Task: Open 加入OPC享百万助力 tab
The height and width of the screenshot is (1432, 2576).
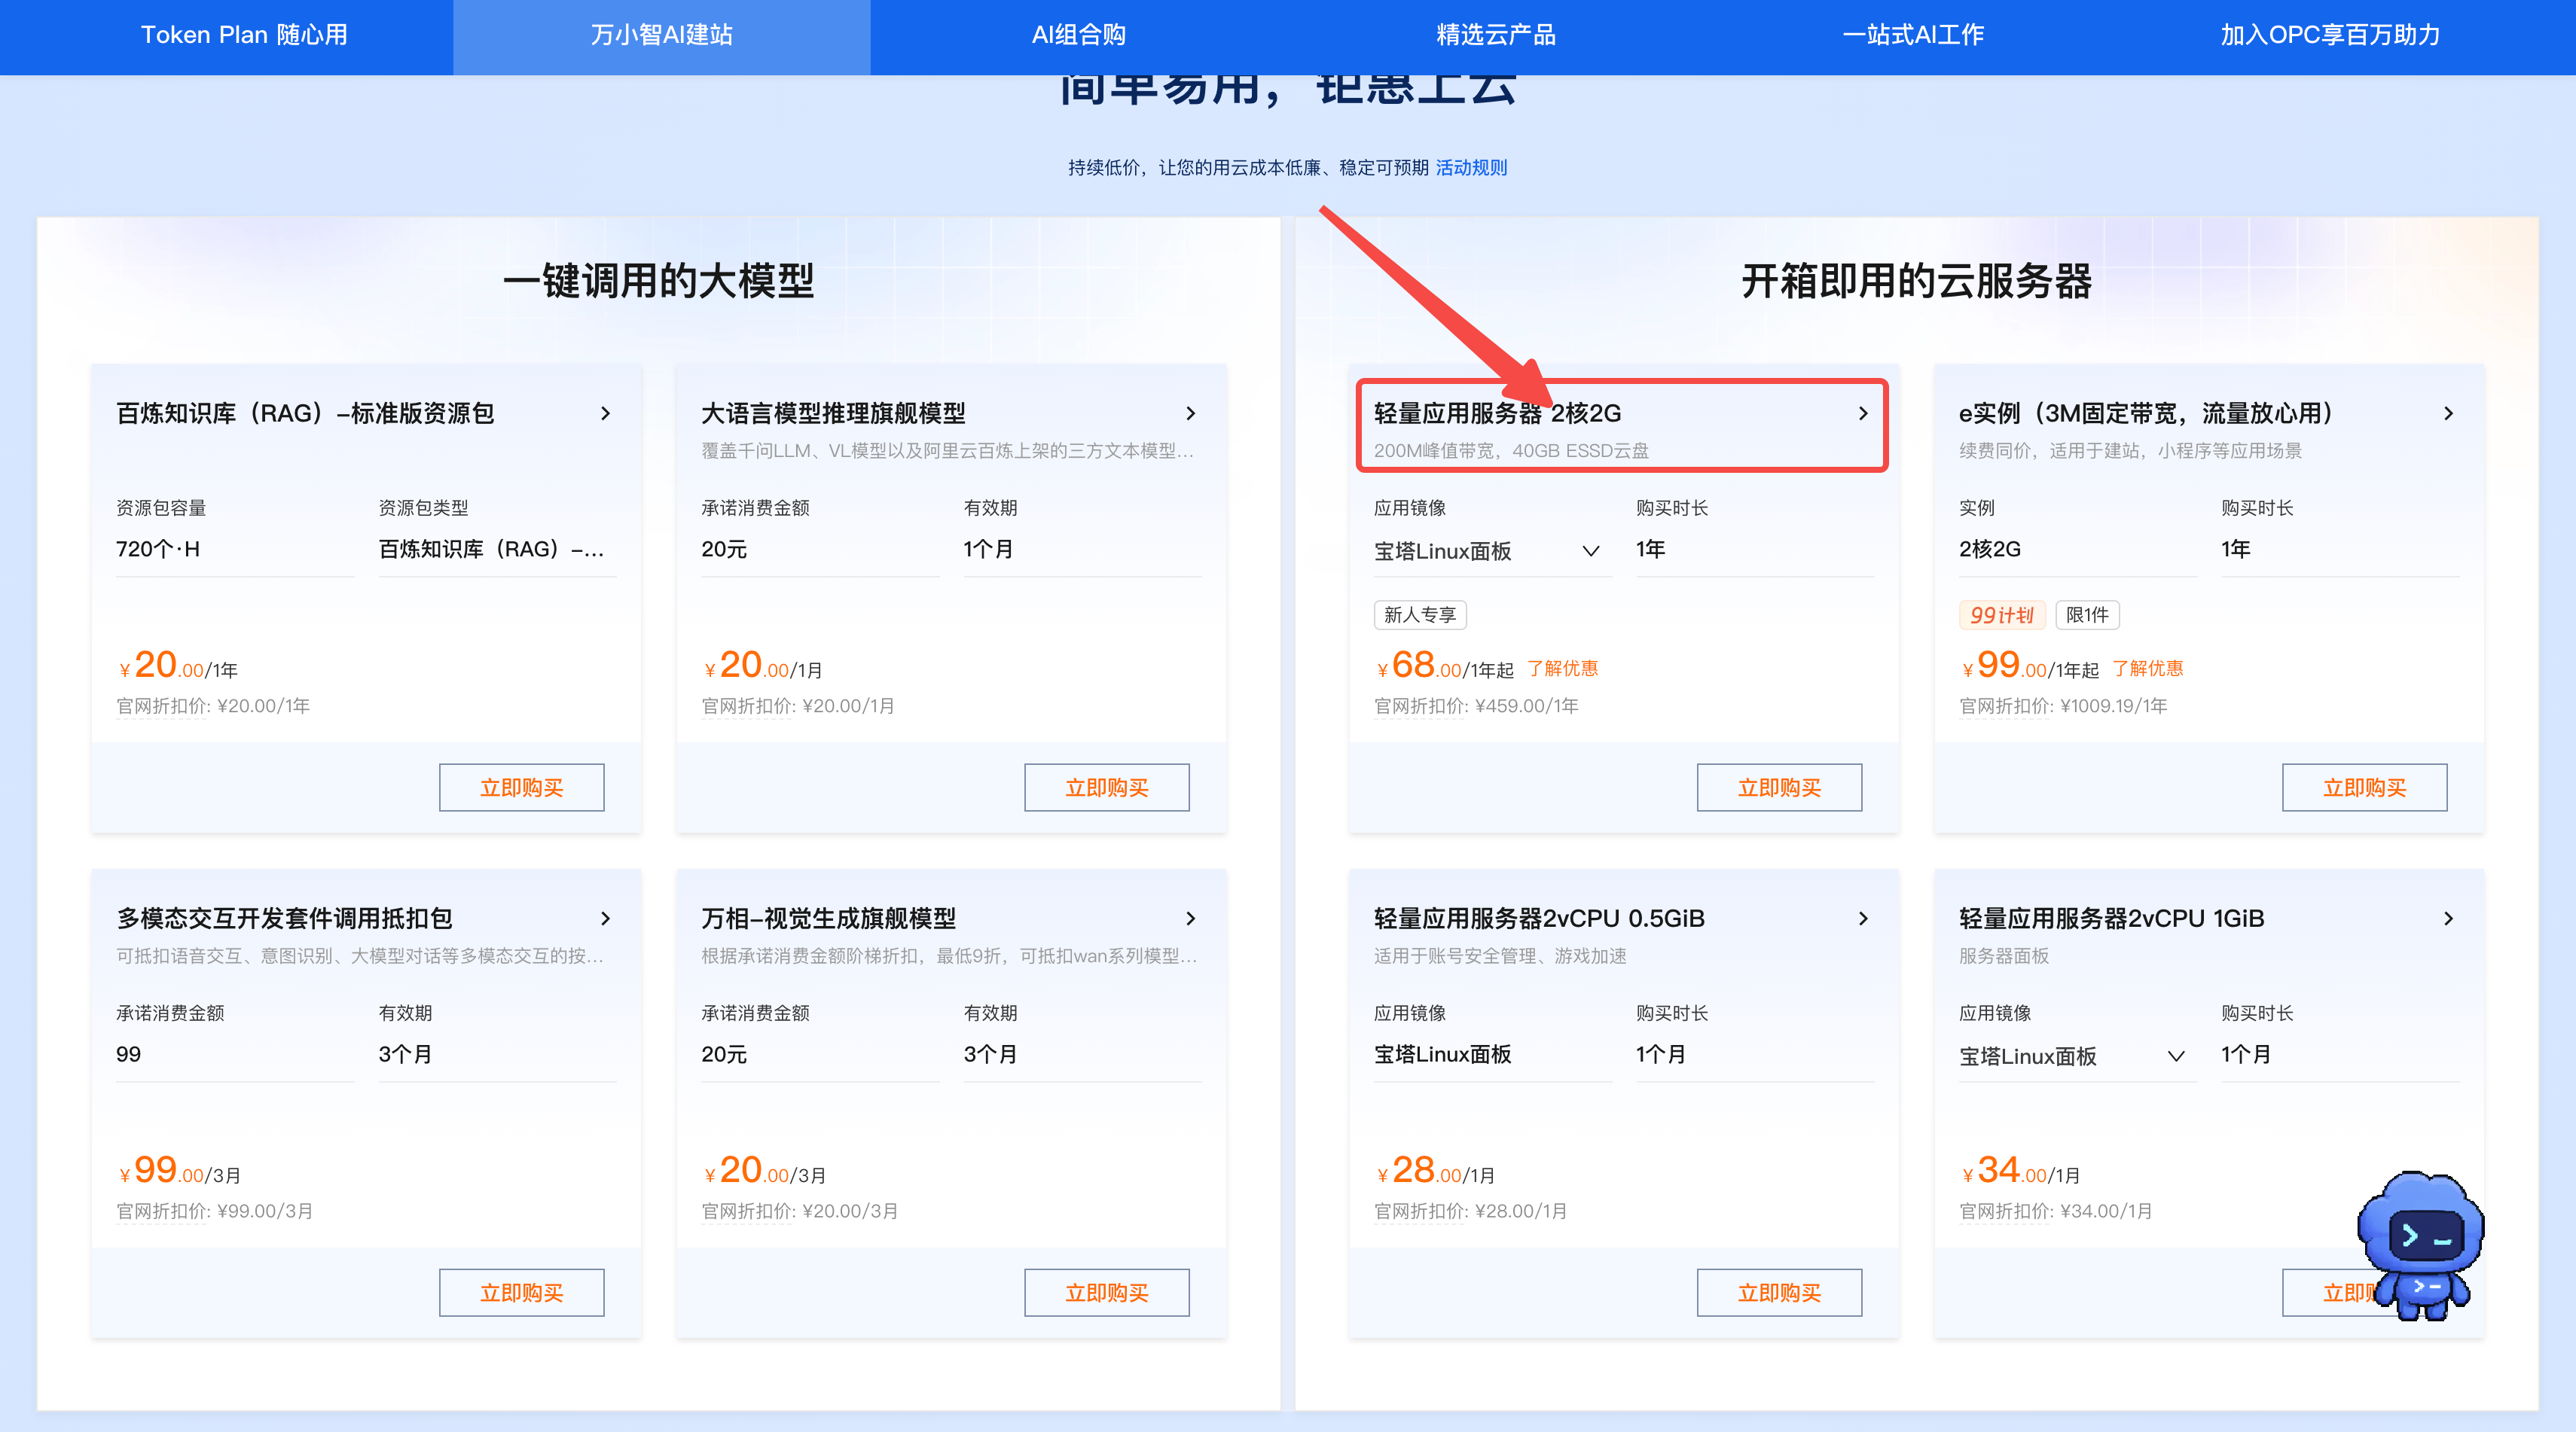Action: click(x=2330, y=35)
